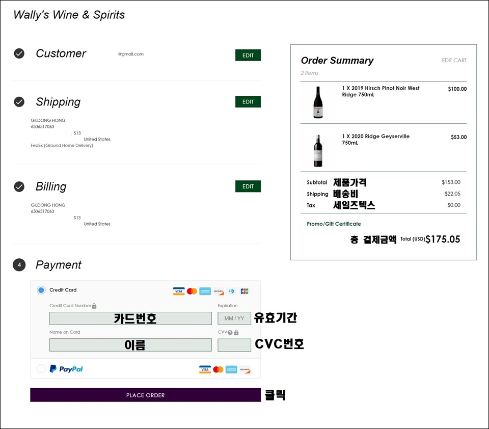Click the Ridge Geyserville bottle thumbnail
This screenshot has height=429, width=489.
[318, 151]
